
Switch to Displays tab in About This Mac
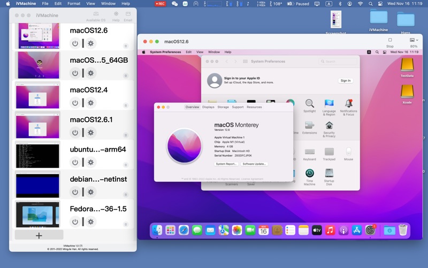[208, 107]
